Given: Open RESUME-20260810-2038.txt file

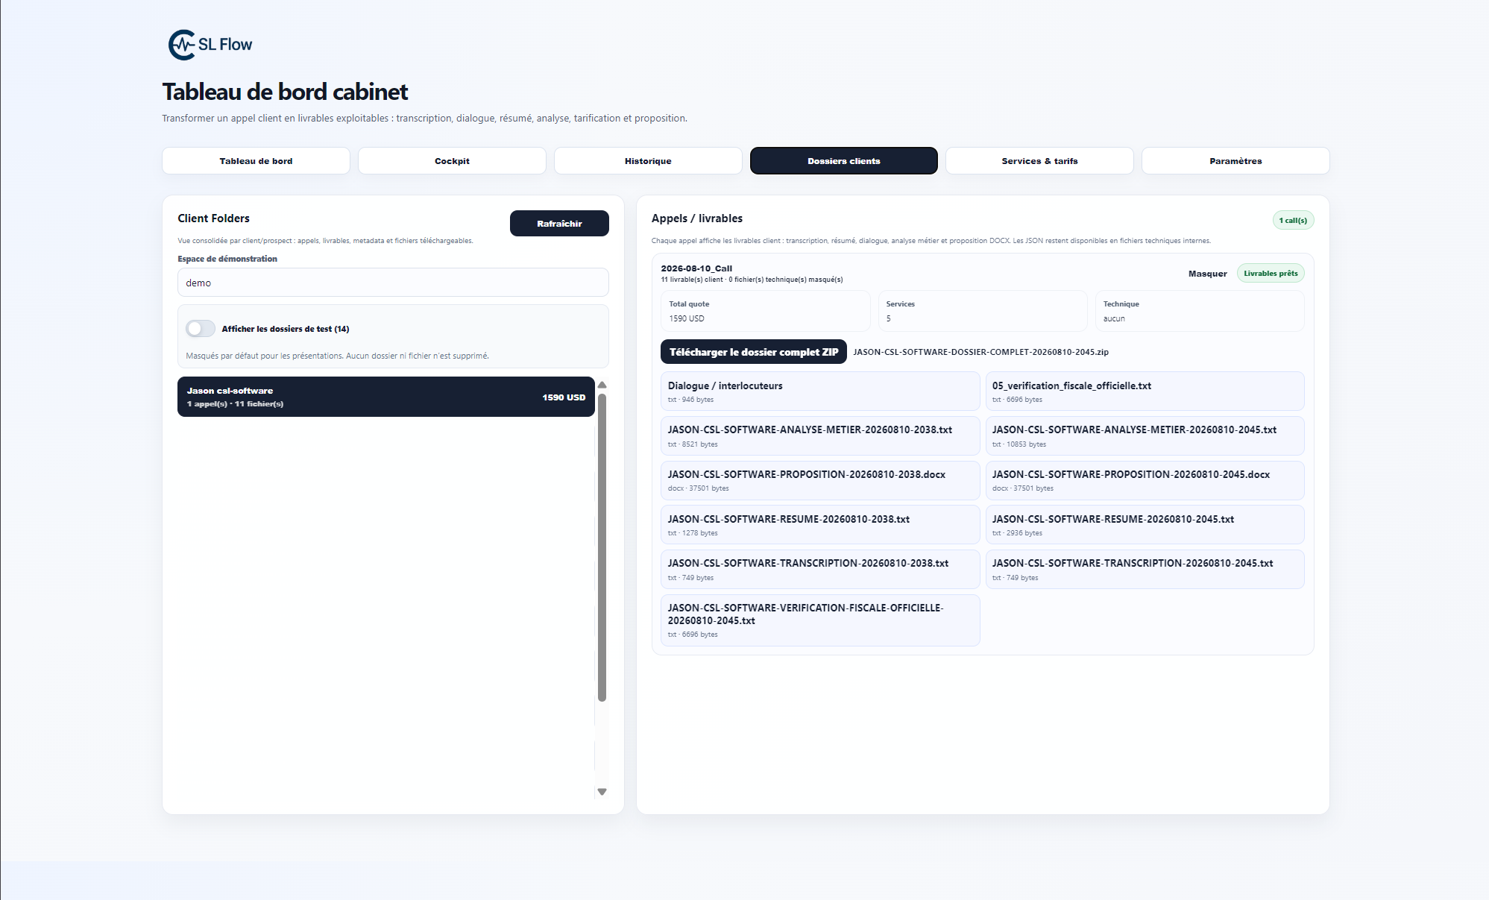Looking at the screenshot, I should pyautogui.click(x=820, y=525).
